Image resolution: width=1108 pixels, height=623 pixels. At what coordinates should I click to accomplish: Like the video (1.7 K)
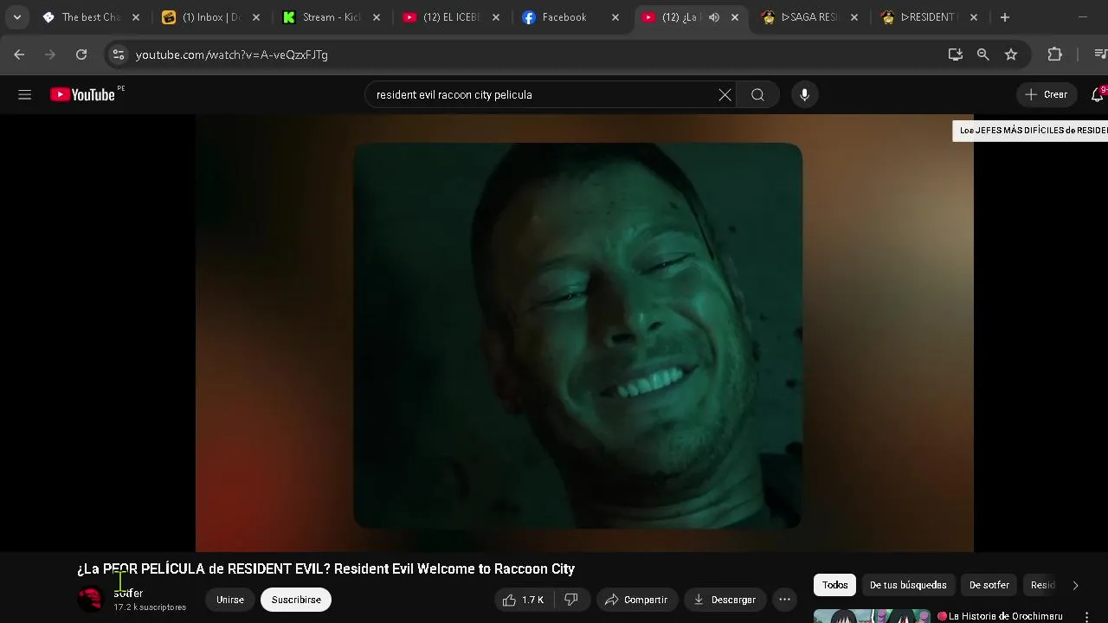click(524, 600)
